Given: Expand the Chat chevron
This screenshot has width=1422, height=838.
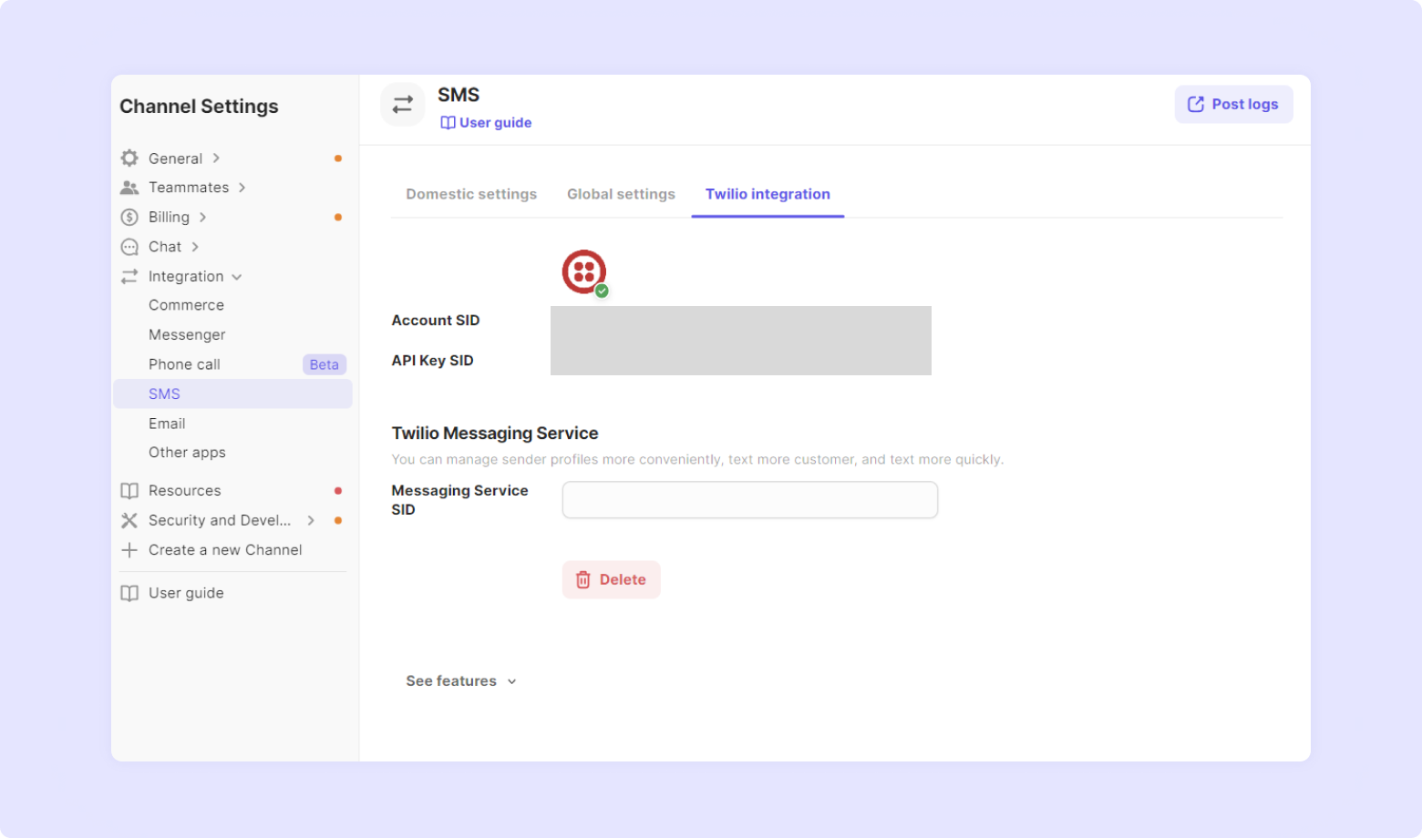Looking at the screenshot, I should pyautogui.click(x=195, y=247).
